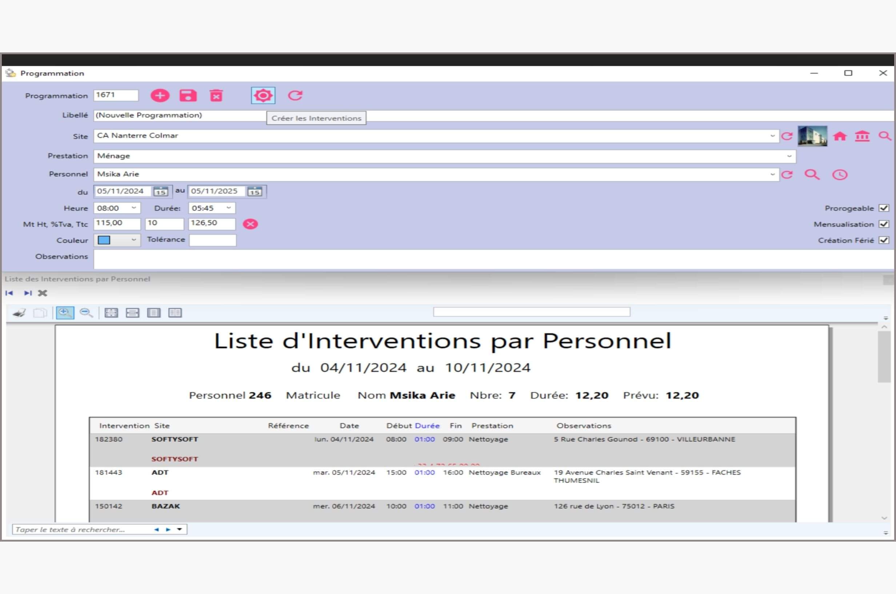Expand the Heure time dropdown
This screenshot has width=896, height=594.
coord(134,208)
